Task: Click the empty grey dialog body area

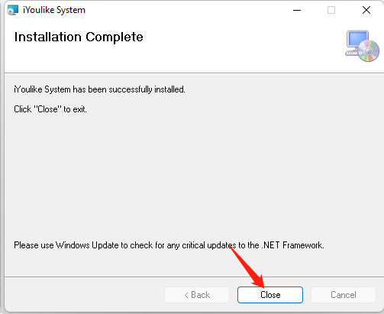Action: point(193,176)
